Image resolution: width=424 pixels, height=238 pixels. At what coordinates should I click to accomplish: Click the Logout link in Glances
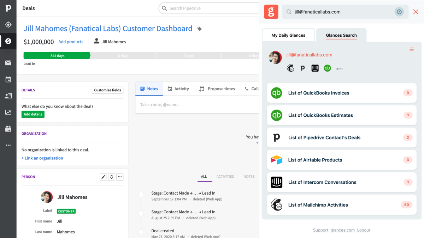point(364,230)
